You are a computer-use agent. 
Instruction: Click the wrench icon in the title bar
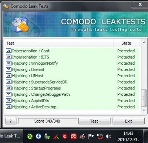click(x=6, y=6)
